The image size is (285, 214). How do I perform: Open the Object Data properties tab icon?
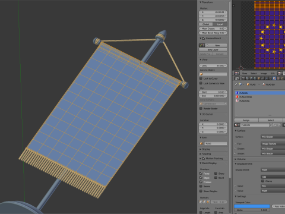coord(270,78)
